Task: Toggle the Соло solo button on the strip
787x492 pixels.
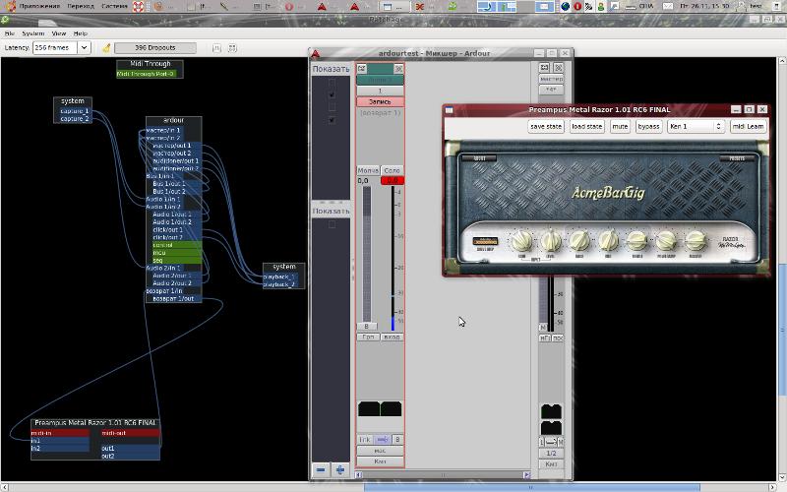Action: point(392,170)
